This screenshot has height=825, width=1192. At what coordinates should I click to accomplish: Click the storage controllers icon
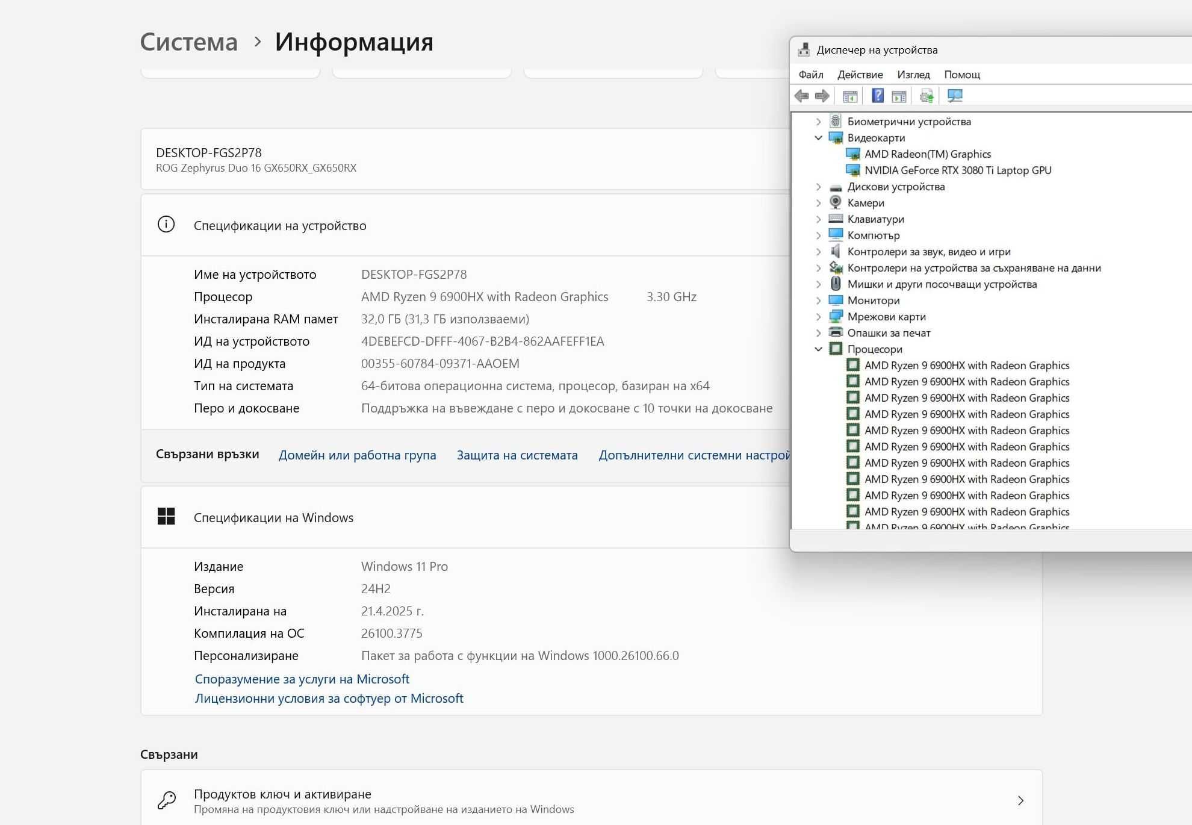point(836,267)
